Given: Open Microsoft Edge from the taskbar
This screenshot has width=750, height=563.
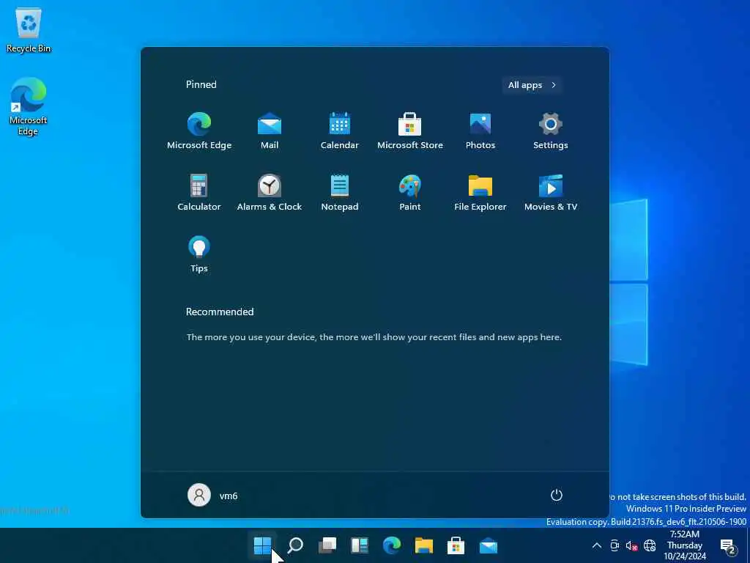Looking at the screenshot, I should pyautogui.click(x=392, y=545).
